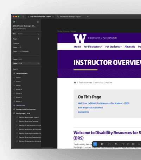
Task: Select the Move tool in bottom toolbar
Action: 95,144
